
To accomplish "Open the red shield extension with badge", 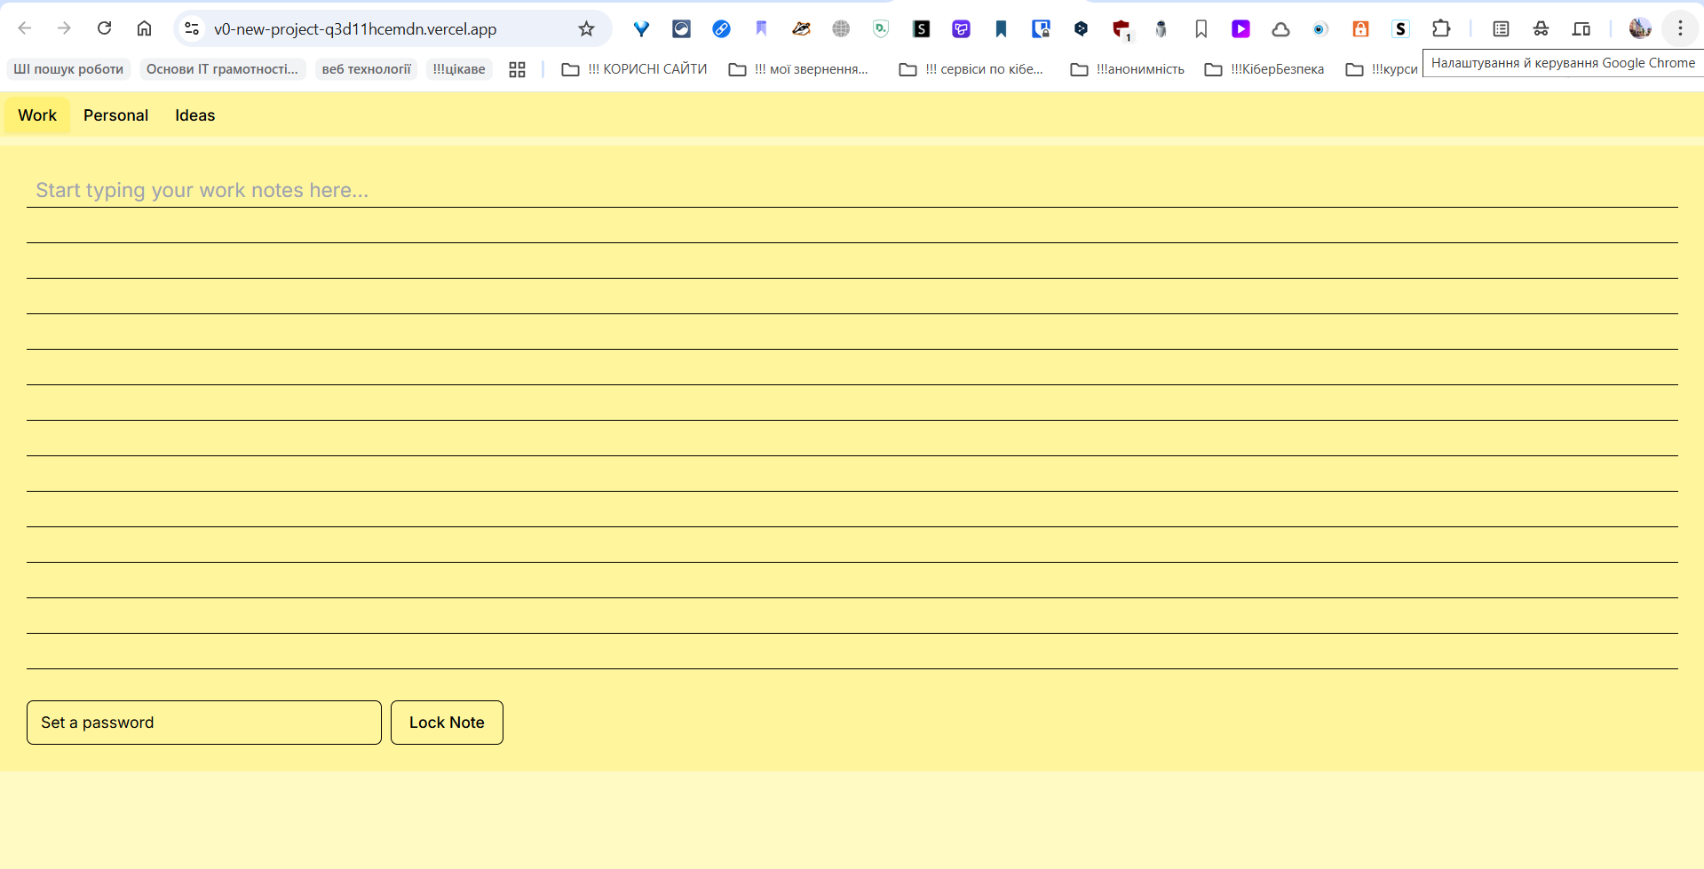I will tap(1121, 30).
